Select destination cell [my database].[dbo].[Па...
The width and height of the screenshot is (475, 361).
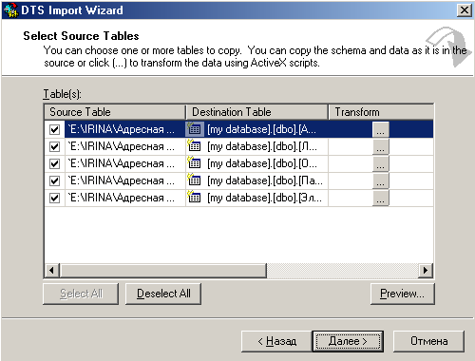coord(256,180)
